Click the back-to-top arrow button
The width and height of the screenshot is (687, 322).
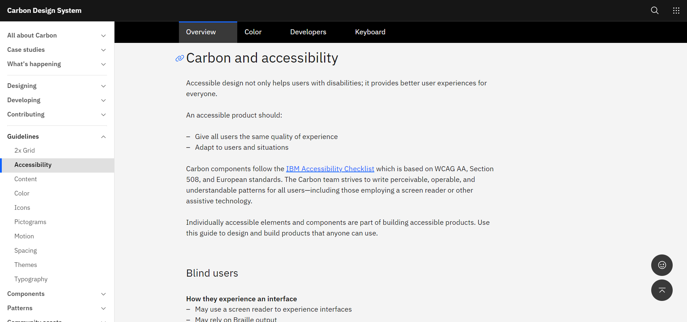[x=662, y=290]
